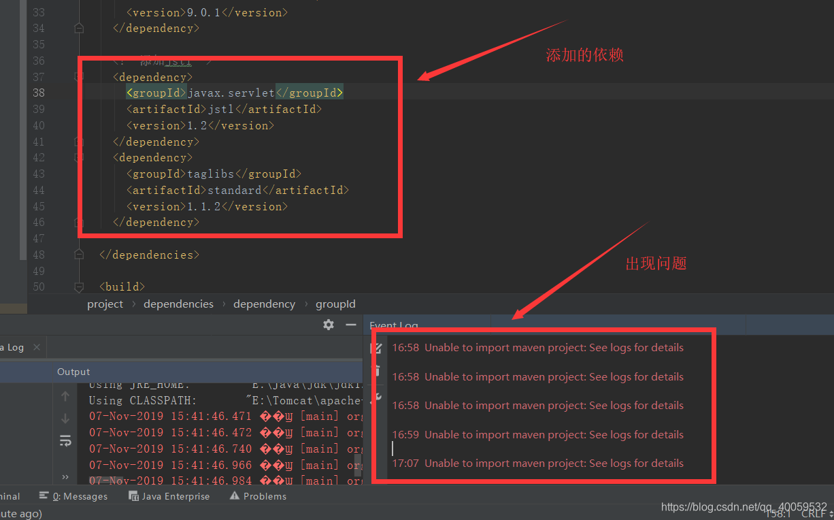Select the Output header tab

pyautogui.click(x=73, y=372)
